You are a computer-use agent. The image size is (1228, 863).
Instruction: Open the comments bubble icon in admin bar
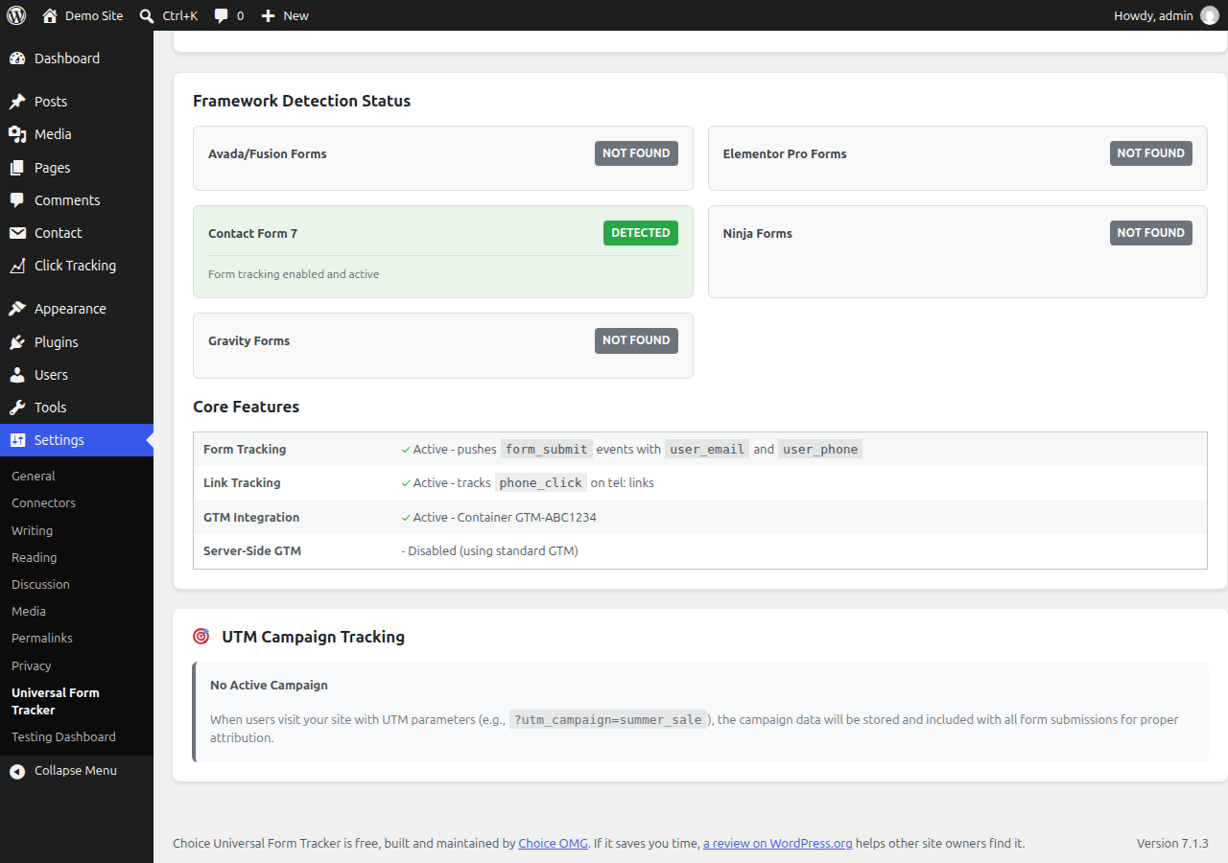click(222, 15)
